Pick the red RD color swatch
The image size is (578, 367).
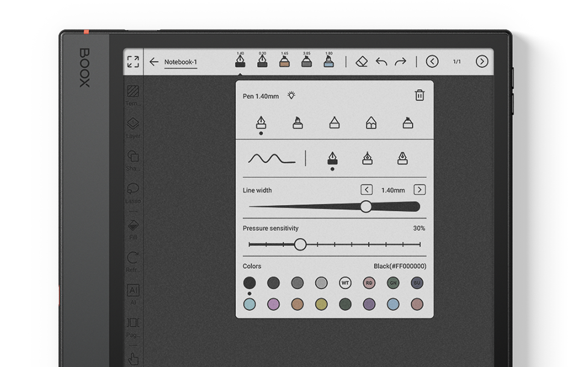(369, 283)
